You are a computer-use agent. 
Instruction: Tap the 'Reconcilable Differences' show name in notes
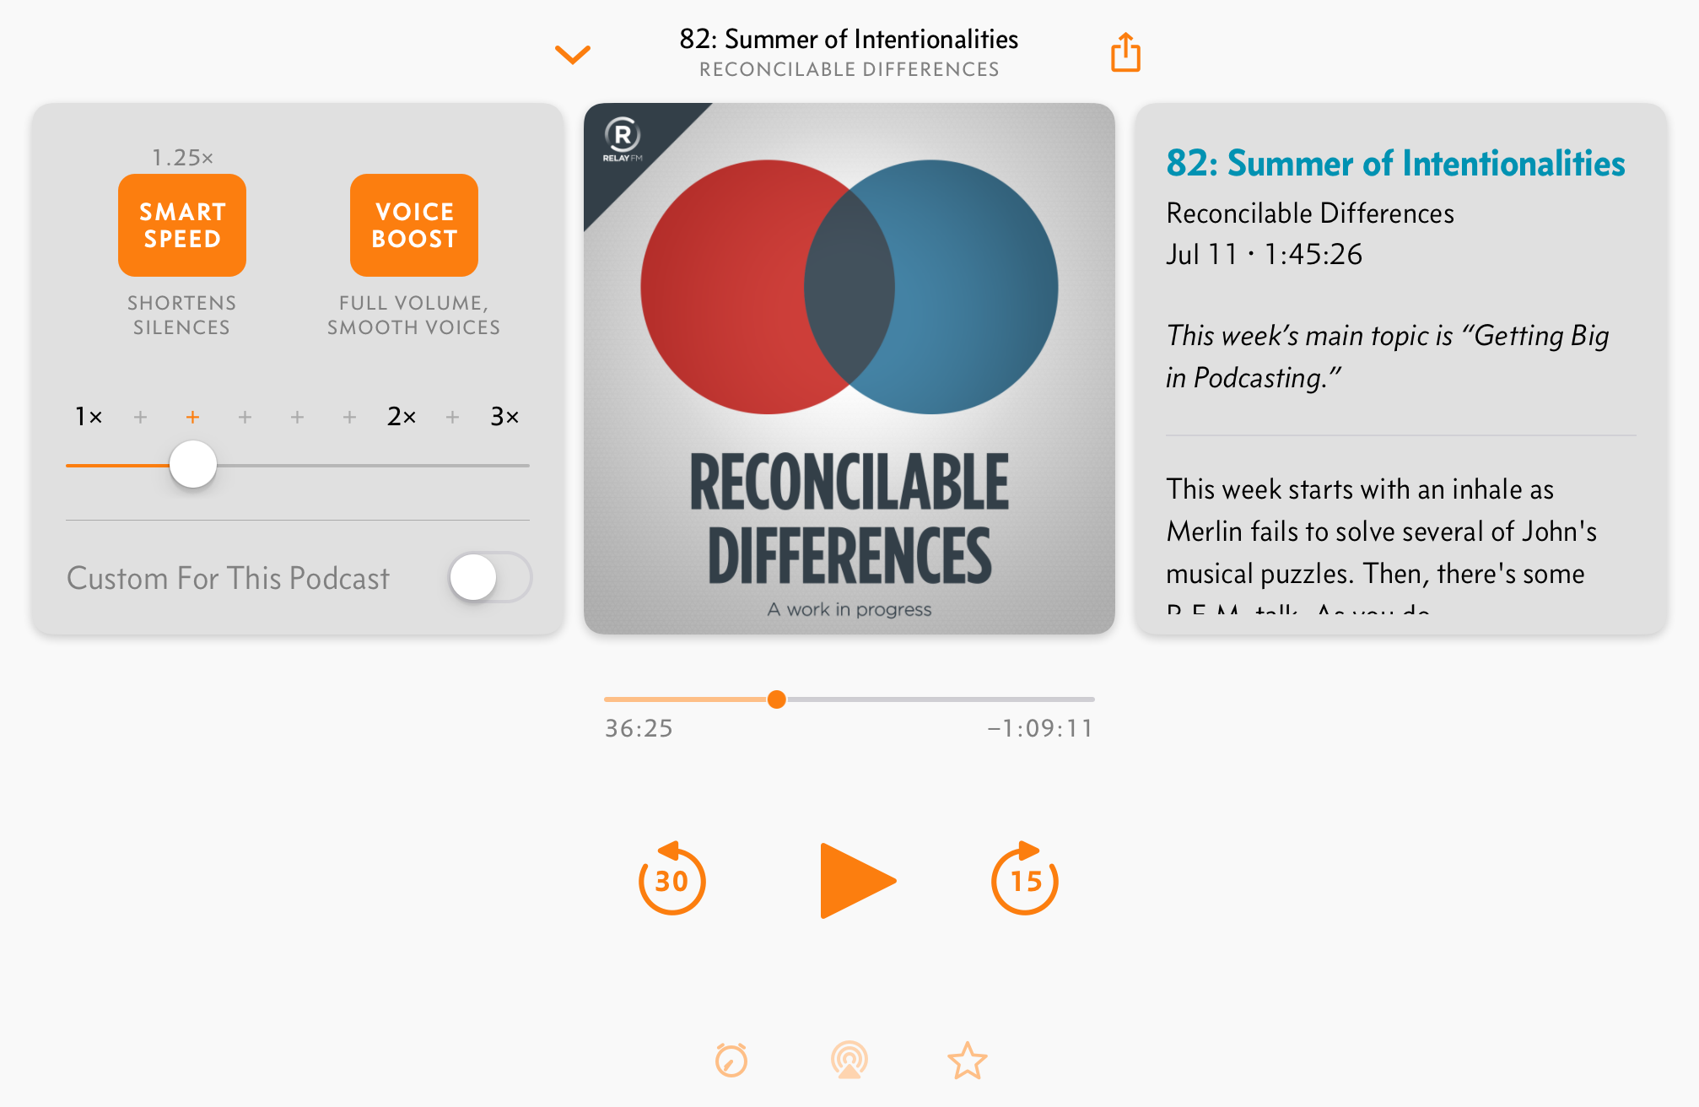coord(1310,213)
